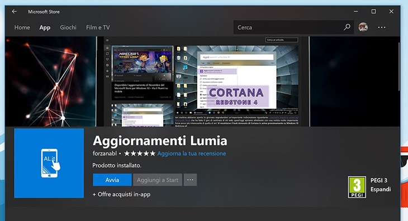Click the PEGI 3 rating badge
The image size is (408, 221).
point(357,187)
